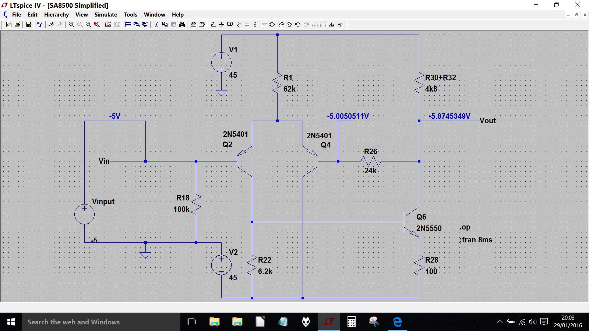The width and height of the screenshot is (589, 331).
Task: Click the -5.0745349V voltage label
Action: tap(449, 116)
